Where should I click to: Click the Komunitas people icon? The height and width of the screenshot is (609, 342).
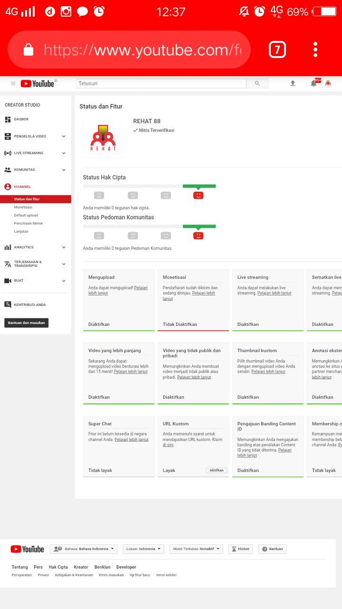click(8, 170)
